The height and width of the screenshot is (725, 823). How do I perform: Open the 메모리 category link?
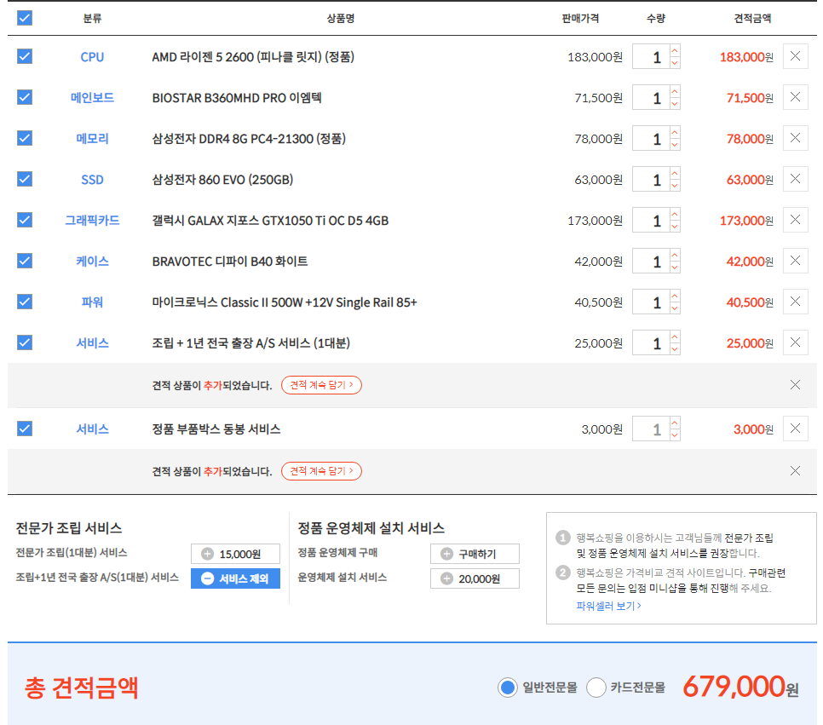pos(92,139)
